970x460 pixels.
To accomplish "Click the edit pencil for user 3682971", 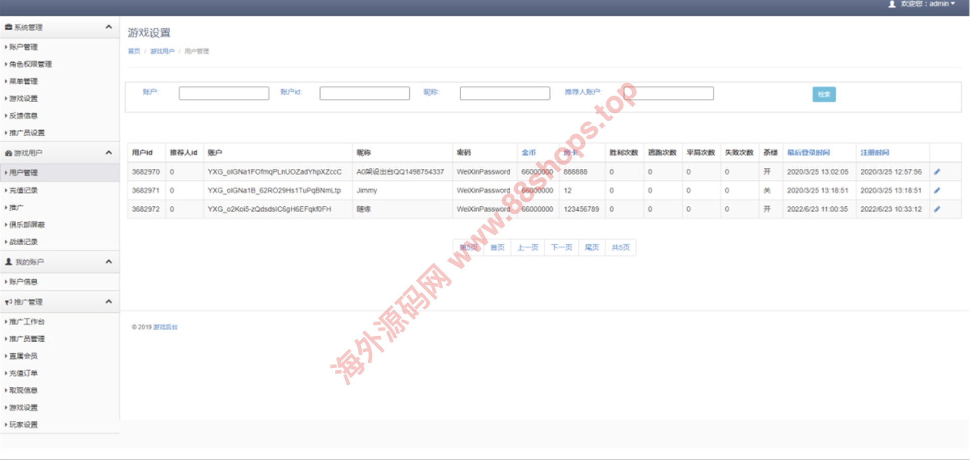I will coord(937,191).
